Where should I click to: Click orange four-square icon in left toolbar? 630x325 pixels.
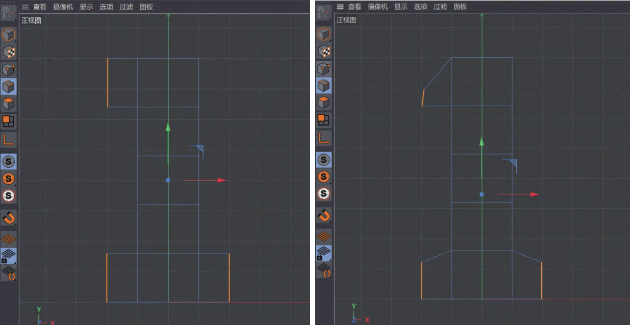tap(9, 121)
